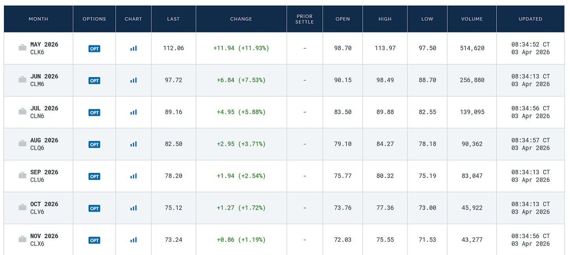Select the OPT badge for NOV 2026
Image resolution: width=570 pixels, height=255 pixels.
(x=94, y=240)
